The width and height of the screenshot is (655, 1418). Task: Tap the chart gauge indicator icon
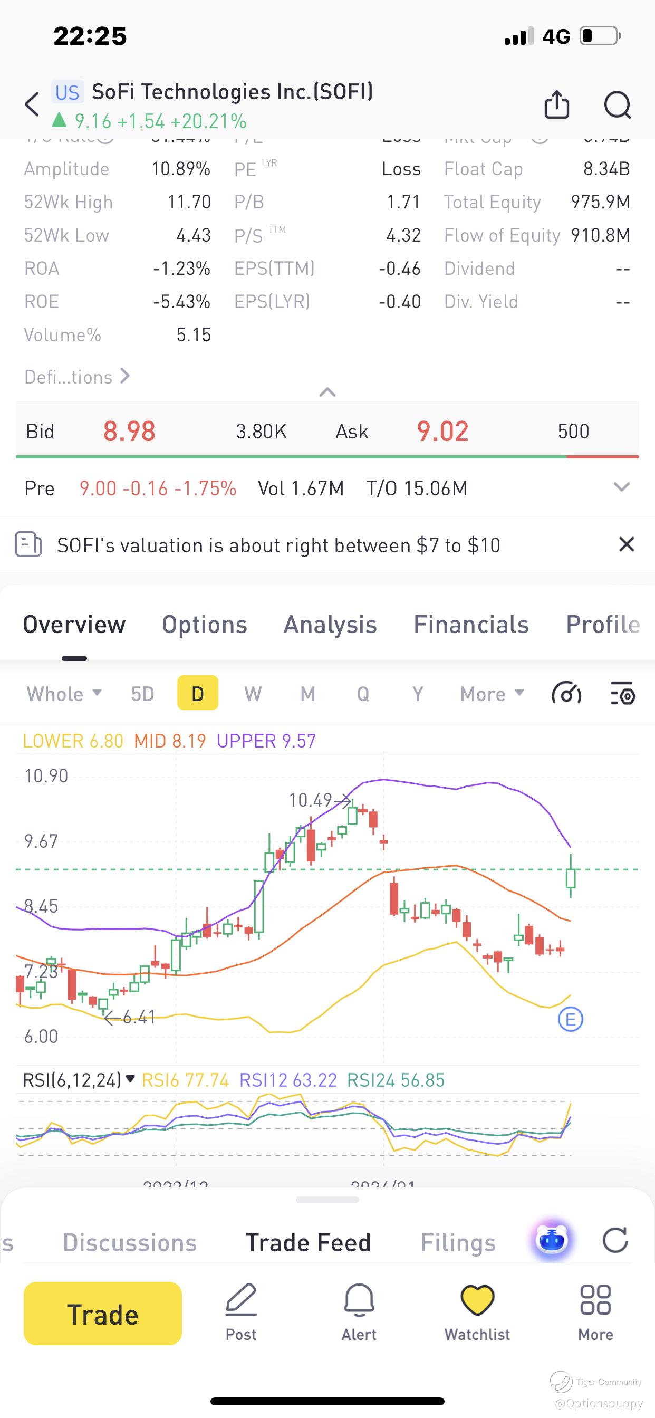pyautogui.click(x=566, y=693)
